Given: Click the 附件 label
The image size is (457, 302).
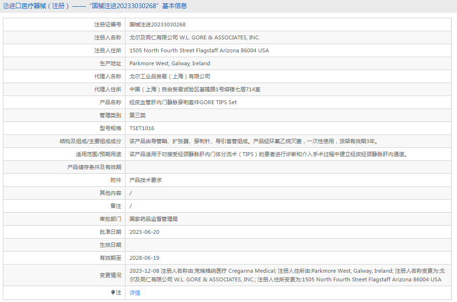Looking at the screenshot, I should click(116, 180).
